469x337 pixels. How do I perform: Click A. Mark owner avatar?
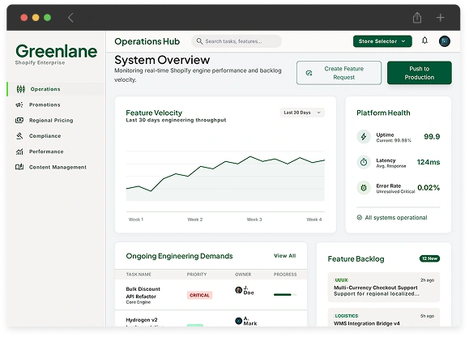pyautogui.click(x=238, y=321)
